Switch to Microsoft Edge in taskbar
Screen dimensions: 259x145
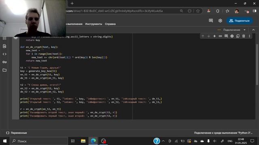(93, 141)
